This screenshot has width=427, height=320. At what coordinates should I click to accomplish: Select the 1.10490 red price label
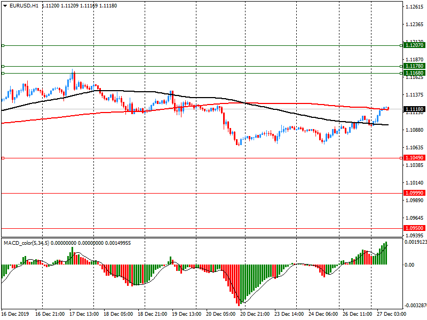(414, 158)
